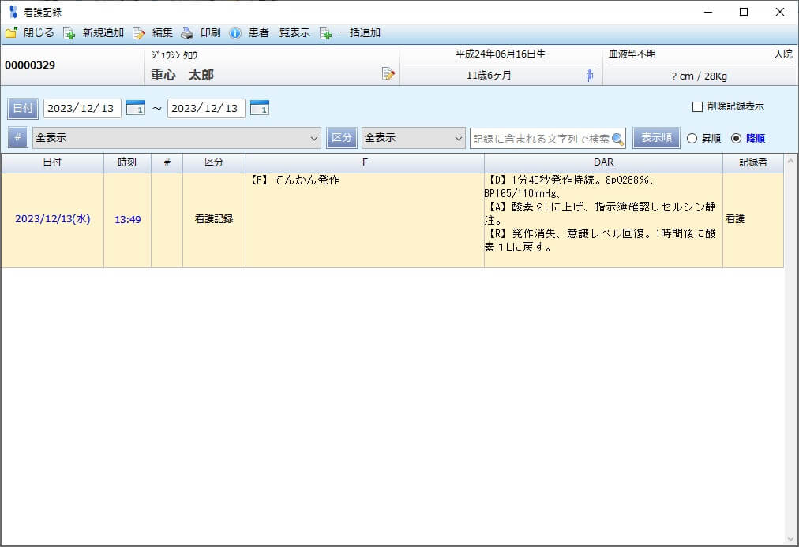This screenshot has height=547, width=799.
Task: Click the edit pencil icon beside patient name
Action: (x=388, y=71)
